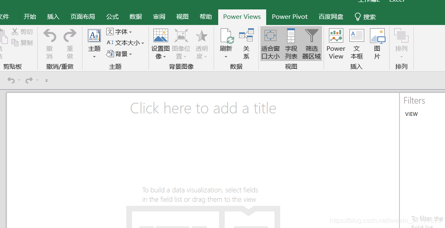
Task: Click the Cut (剪切) scissors icon
Action: 15,32
